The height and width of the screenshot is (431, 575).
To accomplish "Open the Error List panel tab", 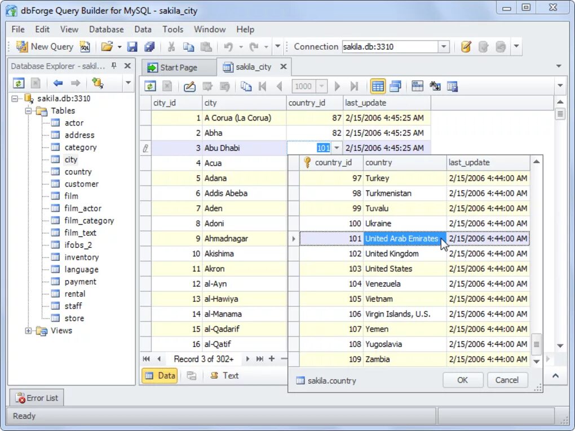I will (36, 398).
